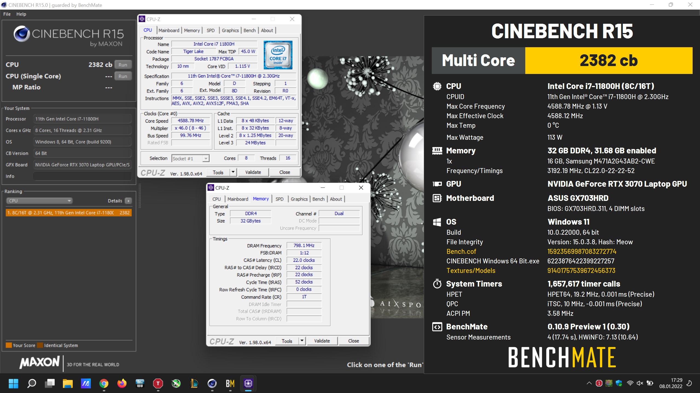This screenshot has width=700, height=393.
Task: Open Graphics tab in lower CPU-Z
Action: [x=299, y=199]
